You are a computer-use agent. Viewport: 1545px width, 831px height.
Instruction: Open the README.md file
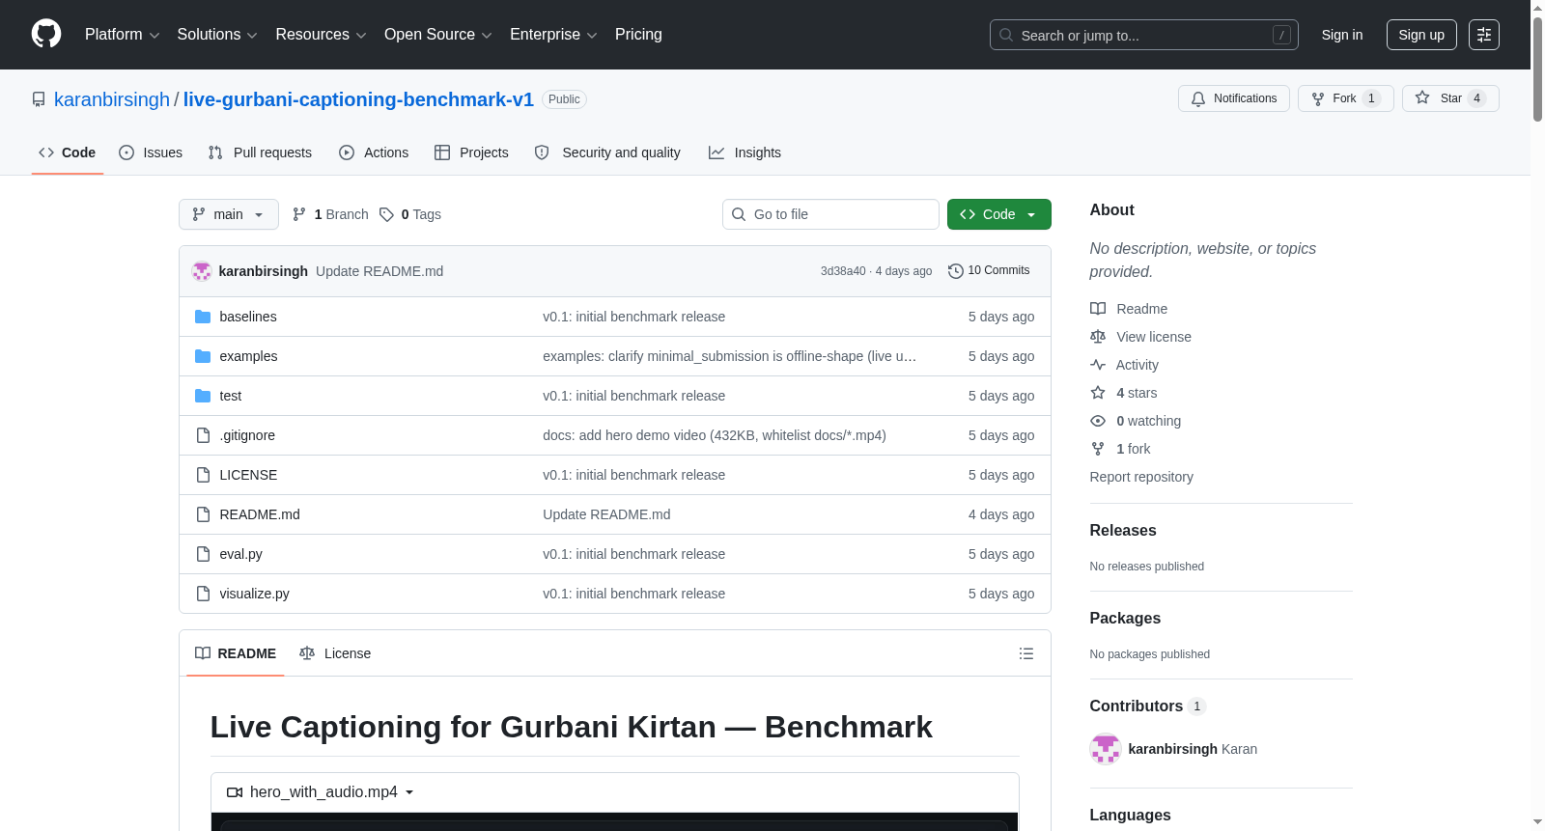point(260,514)
